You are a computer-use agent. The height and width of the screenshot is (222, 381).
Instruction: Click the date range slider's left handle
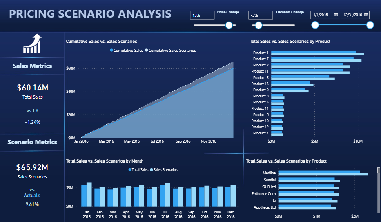(315, 25)
